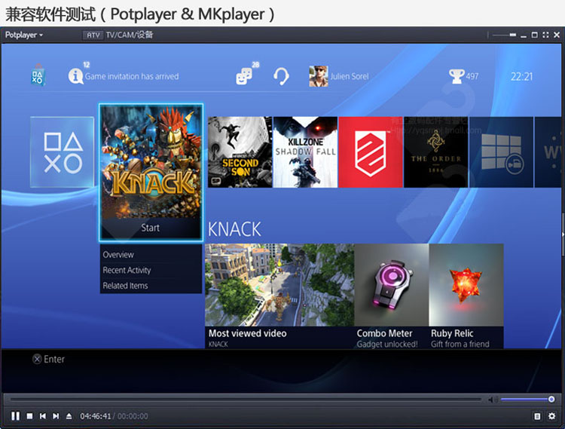Click the large KNACK title heading

coord(234,229)
